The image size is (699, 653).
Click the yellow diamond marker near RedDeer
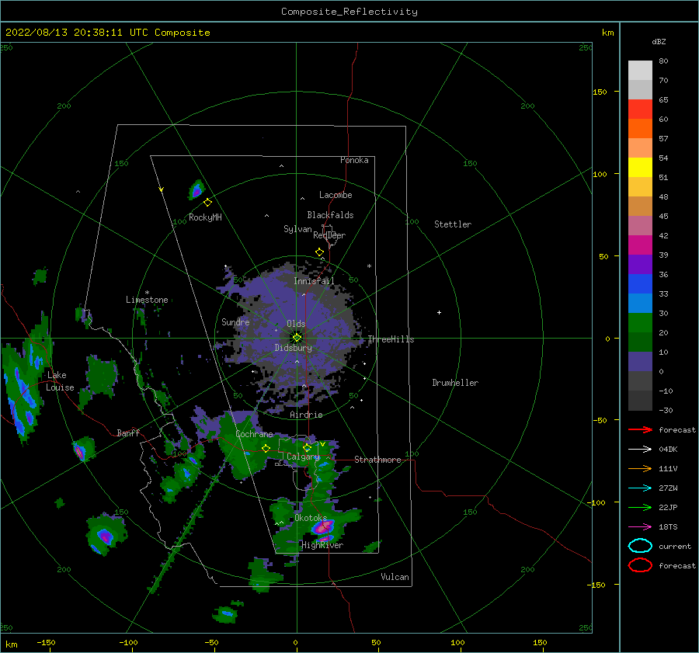pyautogui.click(x=319, y=252)
